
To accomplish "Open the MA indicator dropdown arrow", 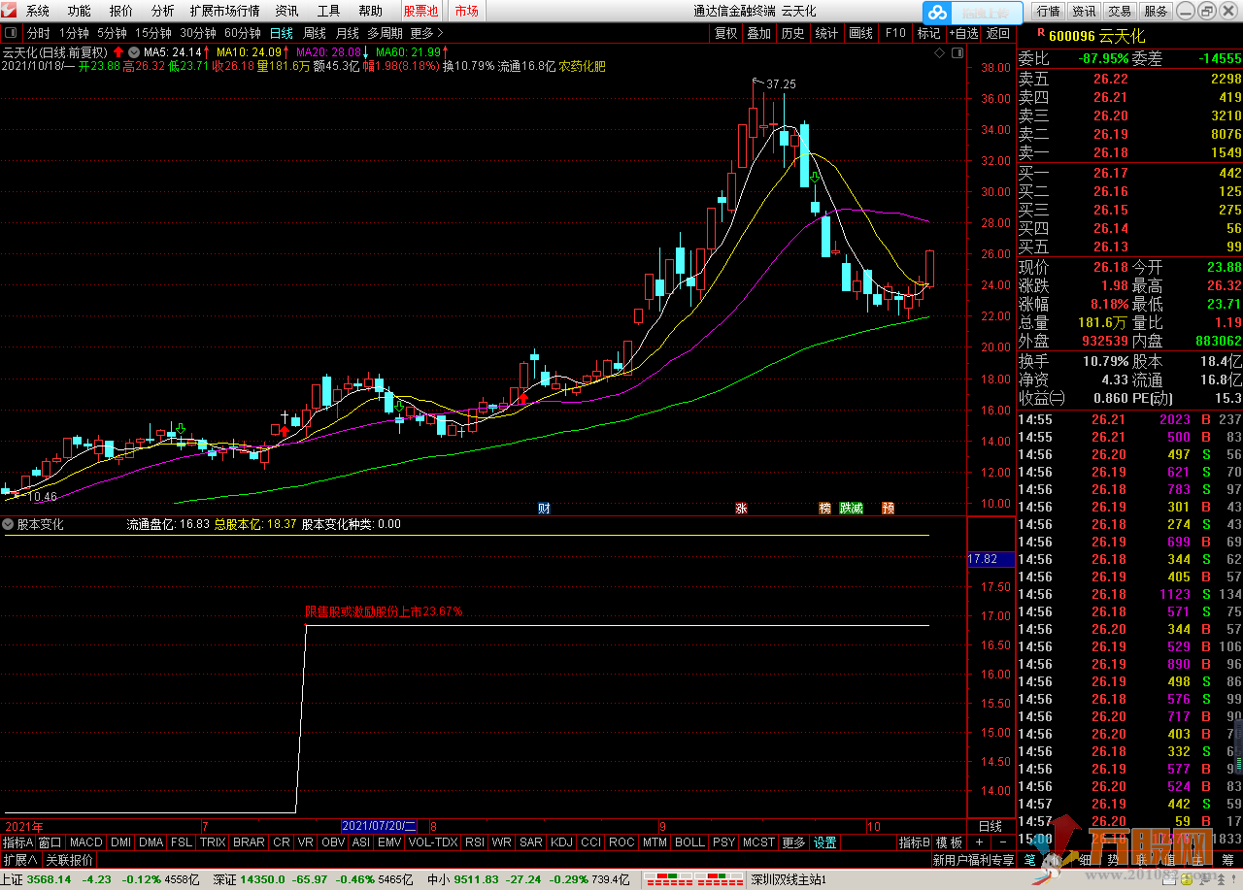I will 133,51.
